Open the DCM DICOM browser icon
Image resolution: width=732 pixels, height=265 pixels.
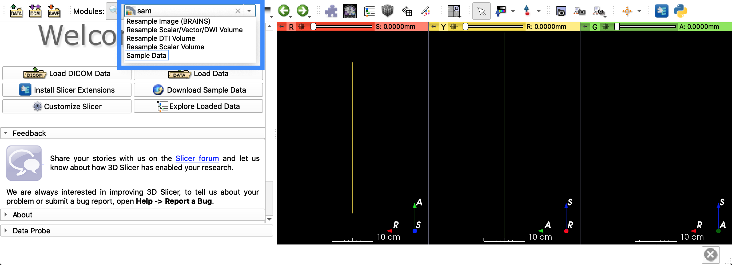coord(35,11)
